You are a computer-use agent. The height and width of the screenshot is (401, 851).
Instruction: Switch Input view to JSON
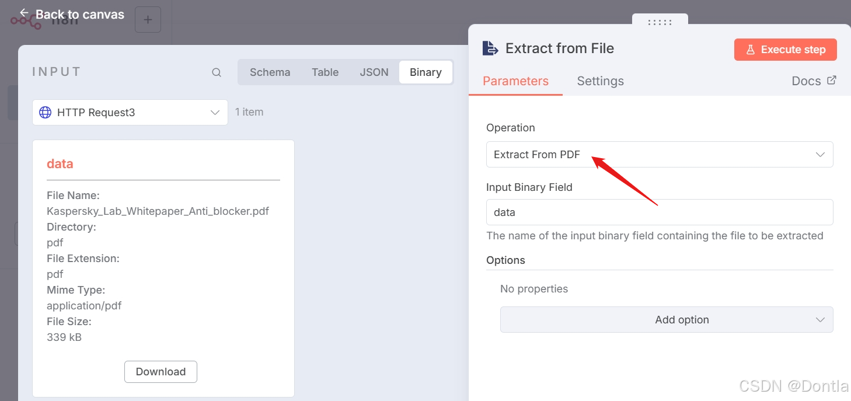tap(374, 72)
